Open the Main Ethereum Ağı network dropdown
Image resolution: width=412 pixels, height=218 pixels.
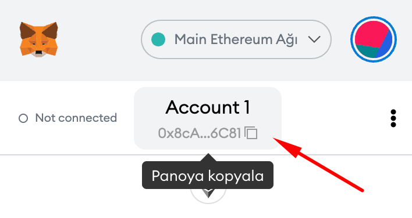[236, 39]
